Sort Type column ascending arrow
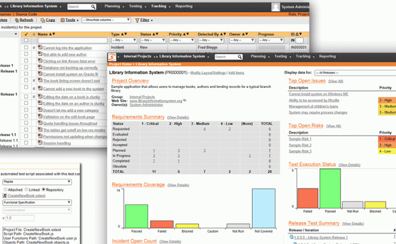396x244 pixels. click(122, 34)
